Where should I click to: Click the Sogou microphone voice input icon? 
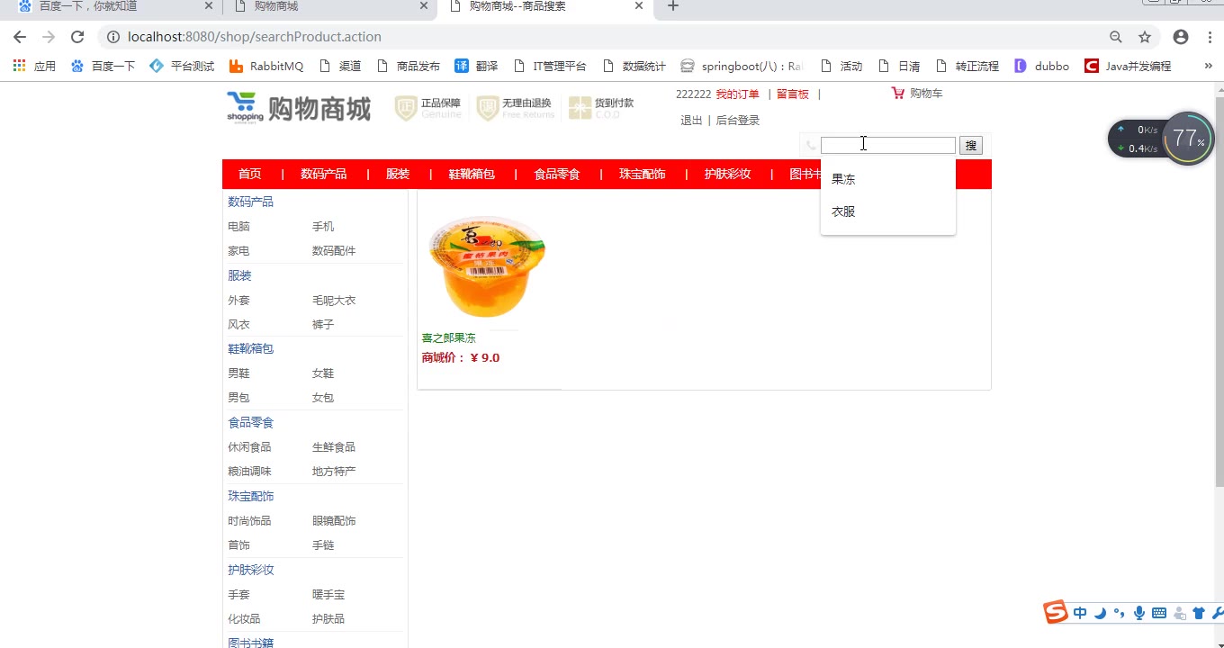coord(1139,613)
